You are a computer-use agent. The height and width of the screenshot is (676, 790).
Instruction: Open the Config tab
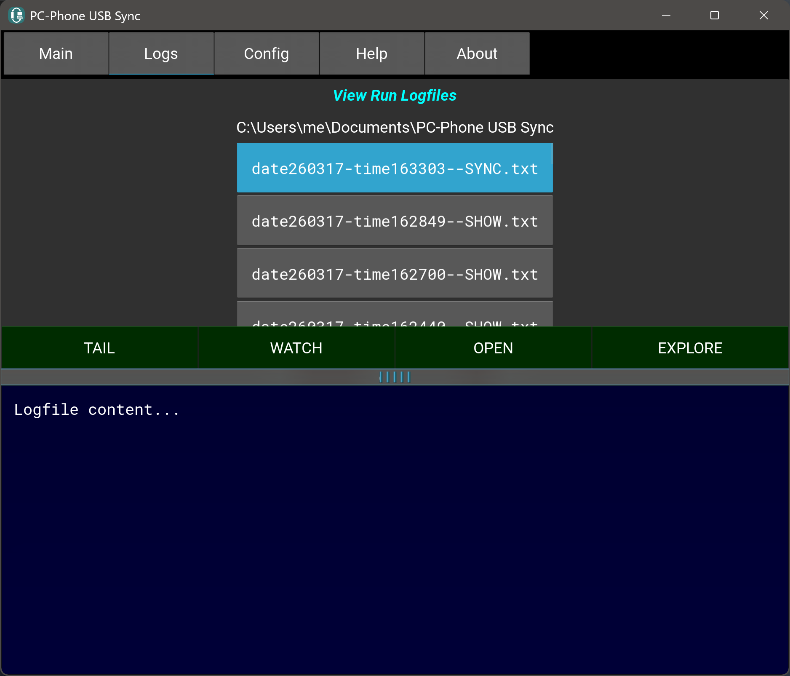(267, 54)
